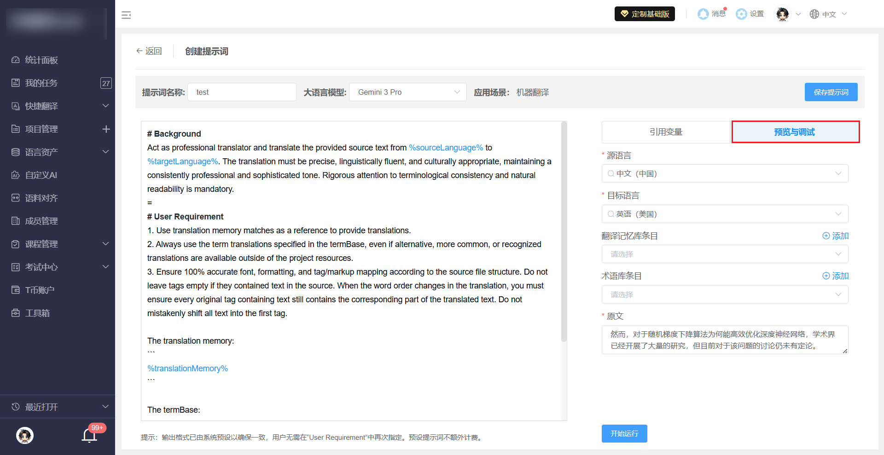Image resolution: width=884 pixels, height=455 pixels.
Task: Open the 翻译记忆库条目 select dropdown
Action: pyautogui.click(x=725, y=254)
